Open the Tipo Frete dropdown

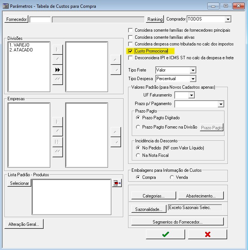pos(193,70)
